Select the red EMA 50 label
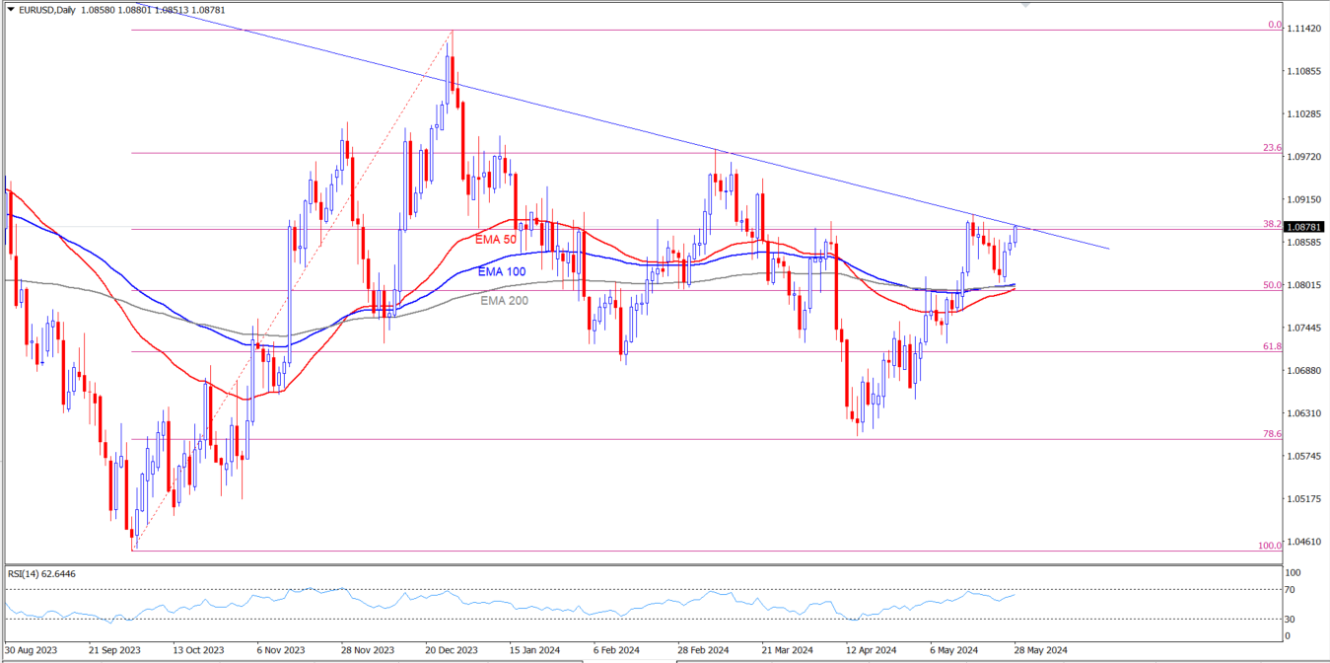Screen dimensions: 1330x663 point(496,239)
